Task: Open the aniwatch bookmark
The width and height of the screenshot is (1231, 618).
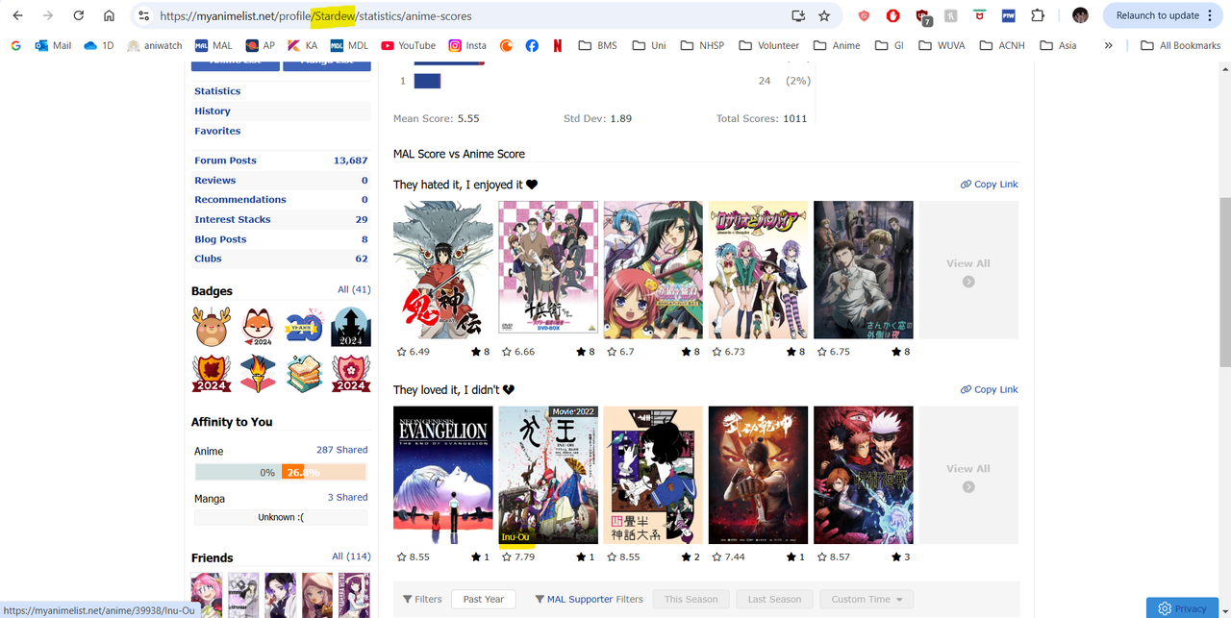Action: tap(154, 45)
